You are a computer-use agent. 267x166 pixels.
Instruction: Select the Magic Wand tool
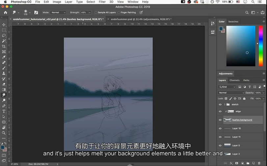click(4, 41)
